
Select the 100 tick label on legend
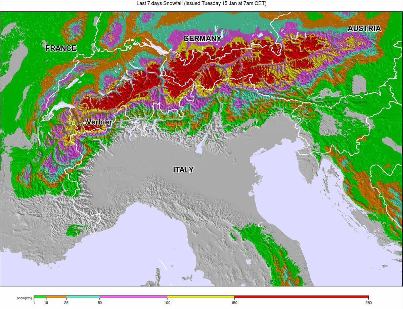(x=167, y=303)
